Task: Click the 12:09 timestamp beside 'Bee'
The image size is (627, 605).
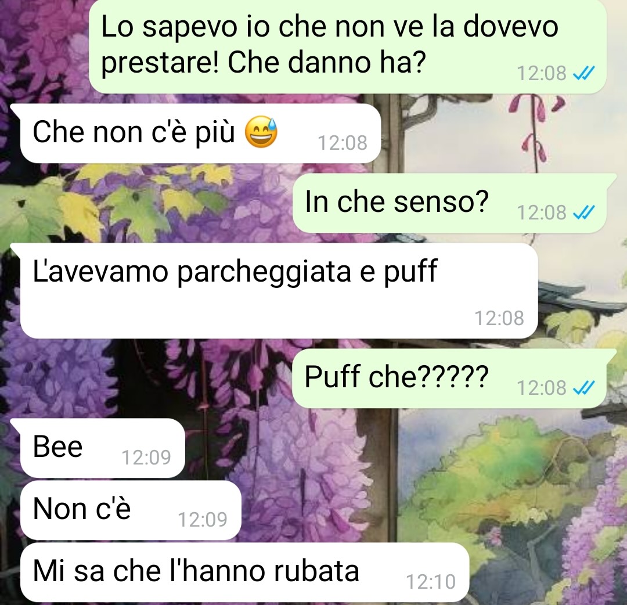Action: pyautogui.click(x=146, y=458)
